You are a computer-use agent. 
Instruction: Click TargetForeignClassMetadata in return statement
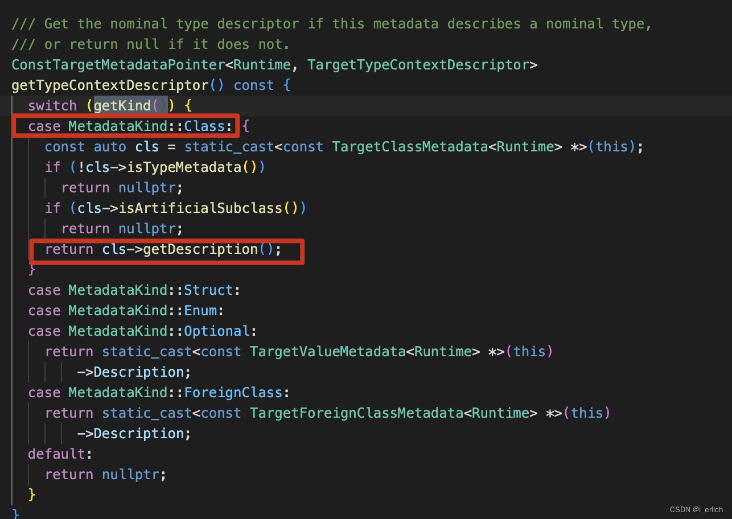click(x=356, y=413)
